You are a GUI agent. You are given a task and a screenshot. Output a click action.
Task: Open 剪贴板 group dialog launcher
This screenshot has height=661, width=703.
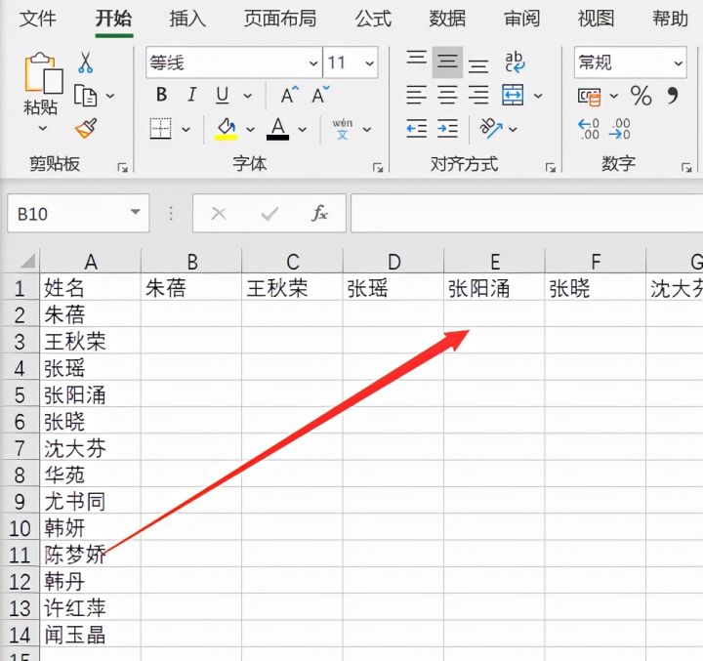pyautogui.click(x=122, y=168)
